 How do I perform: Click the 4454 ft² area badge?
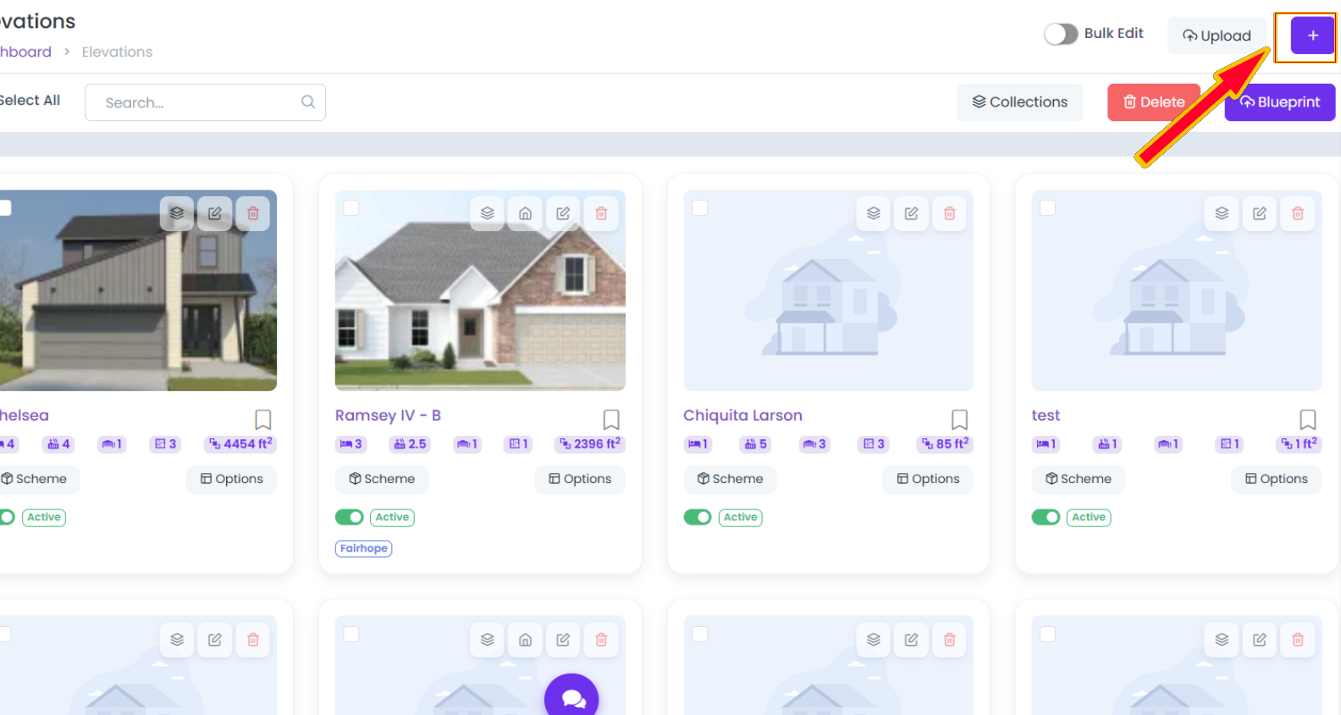click(240, 443)
